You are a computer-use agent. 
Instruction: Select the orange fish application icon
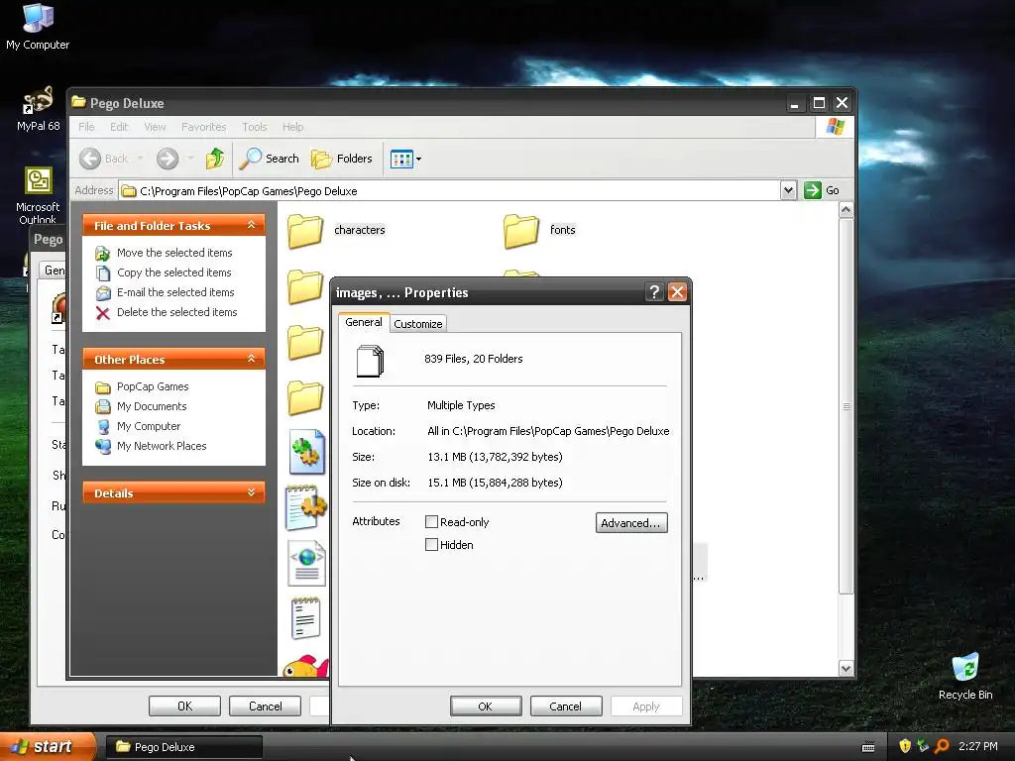(305, 667)
